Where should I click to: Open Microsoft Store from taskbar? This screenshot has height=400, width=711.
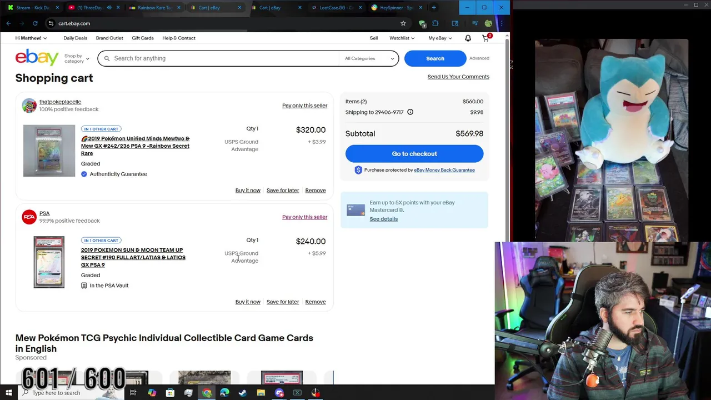pyautogui.click(x=170, y=393)
